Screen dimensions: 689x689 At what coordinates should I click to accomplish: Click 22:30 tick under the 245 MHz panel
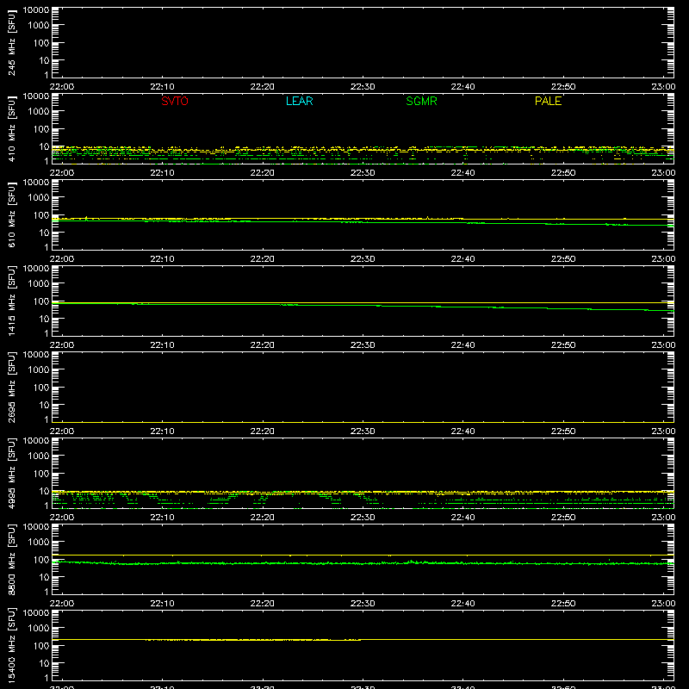pos(363,87)
